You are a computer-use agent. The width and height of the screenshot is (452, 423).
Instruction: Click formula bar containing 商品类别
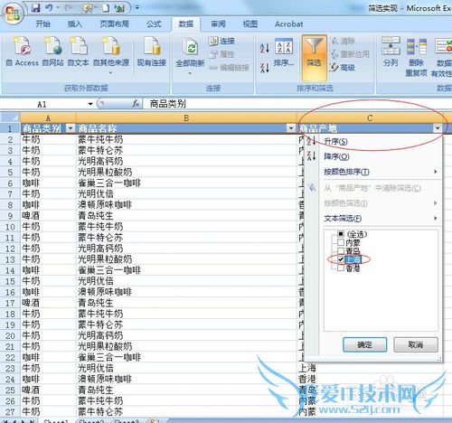point(297,104)
